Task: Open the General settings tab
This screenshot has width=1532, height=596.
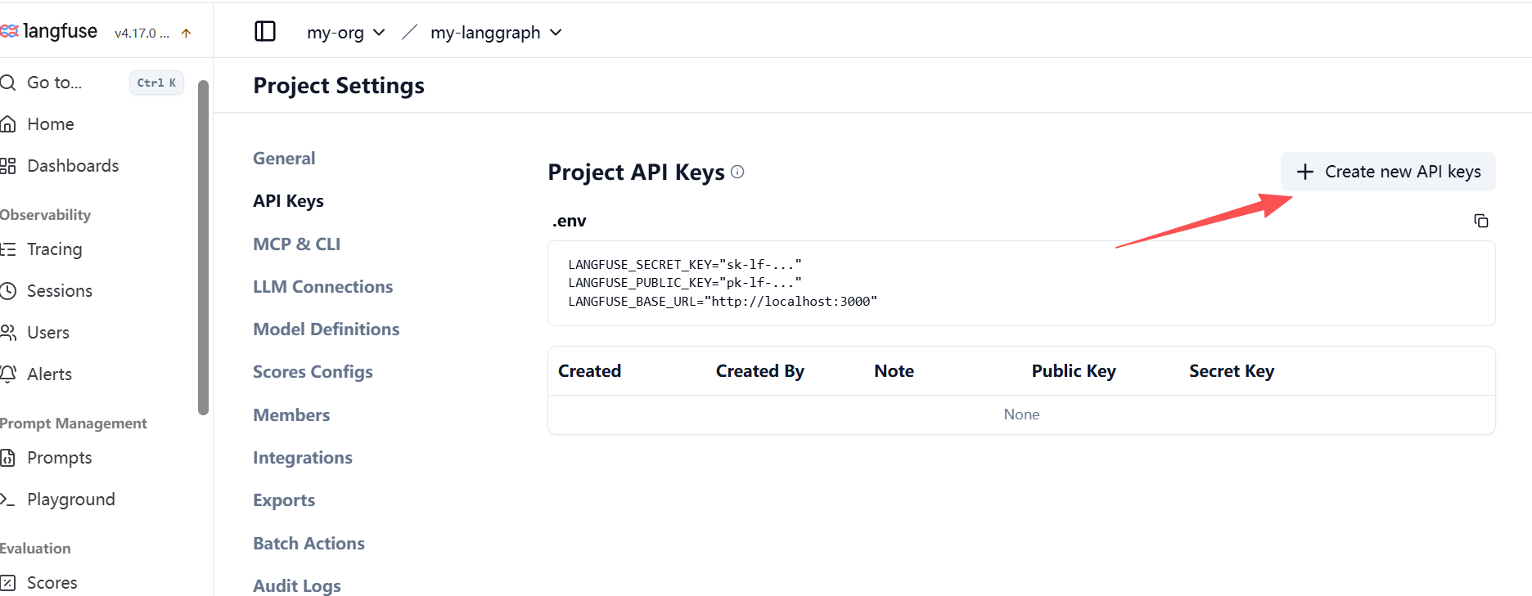Action: [x=284, y=159]
